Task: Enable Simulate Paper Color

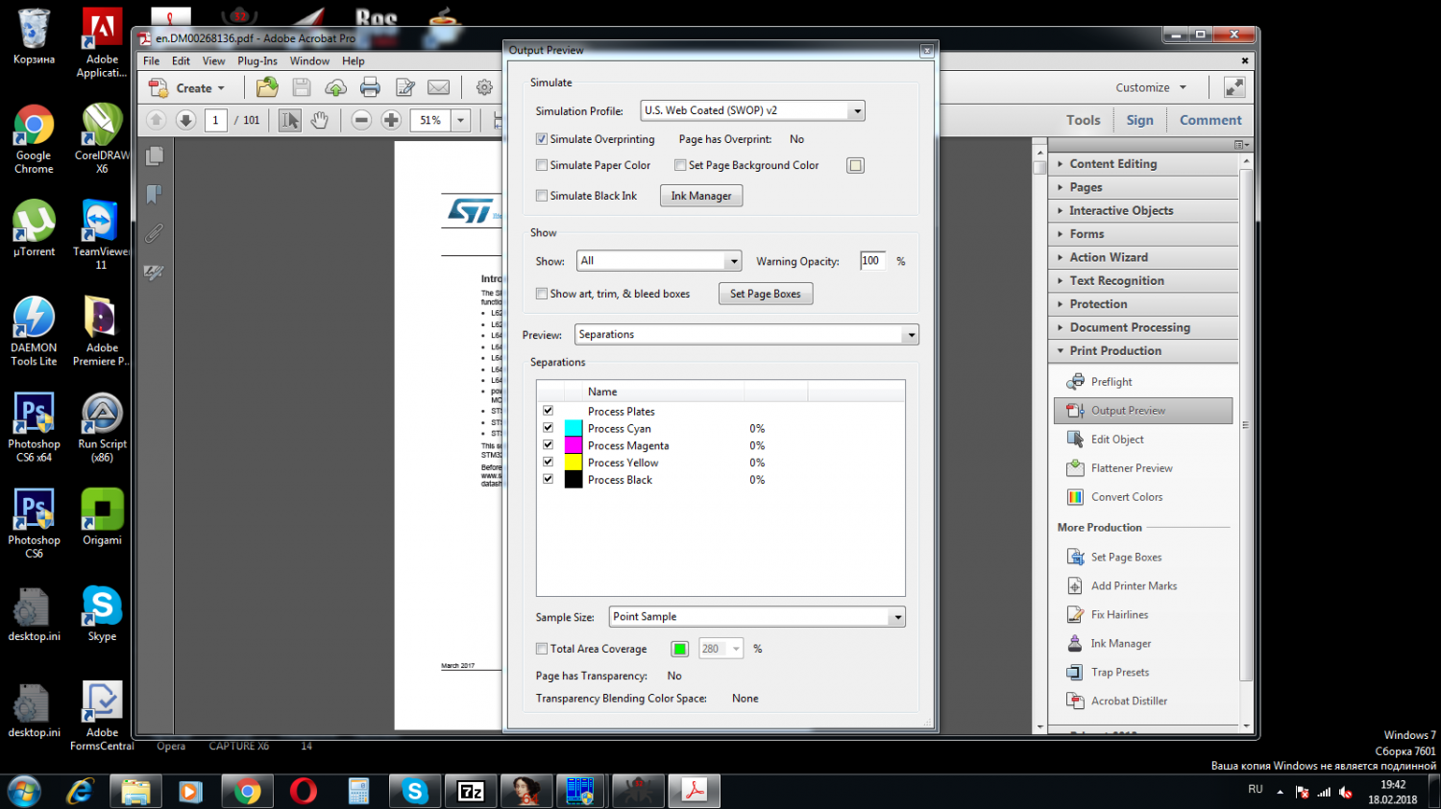Action: [x=542, y=165]
